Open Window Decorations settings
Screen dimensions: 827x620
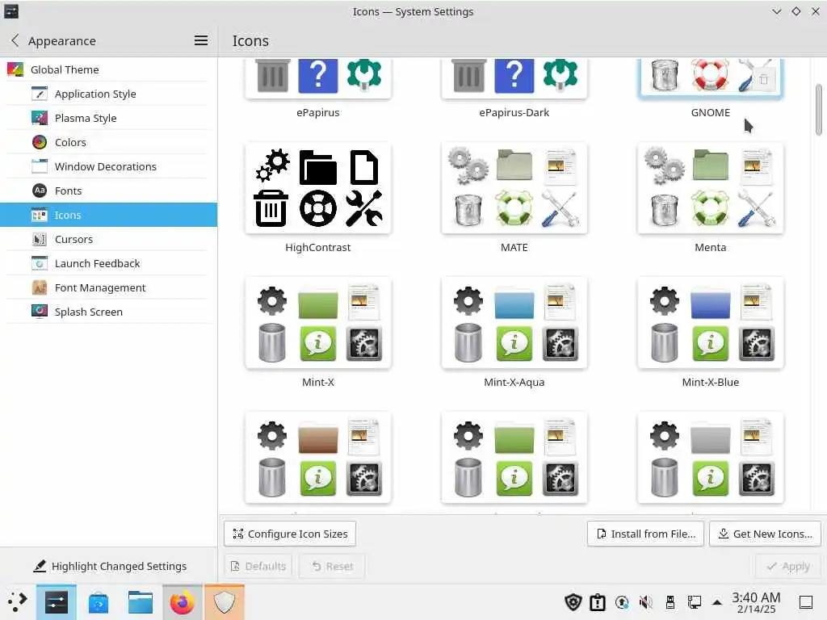click(109, 166)
